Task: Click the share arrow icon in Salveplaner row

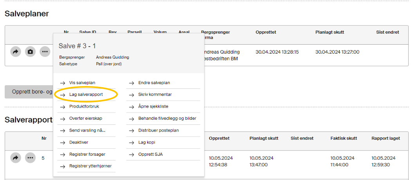Action: (x=15, y=52)
